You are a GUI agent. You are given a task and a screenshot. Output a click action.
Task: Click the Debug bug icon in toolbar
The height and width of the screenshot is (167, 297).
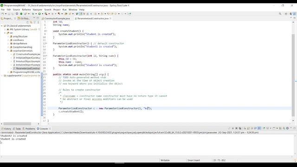[33, 13]
